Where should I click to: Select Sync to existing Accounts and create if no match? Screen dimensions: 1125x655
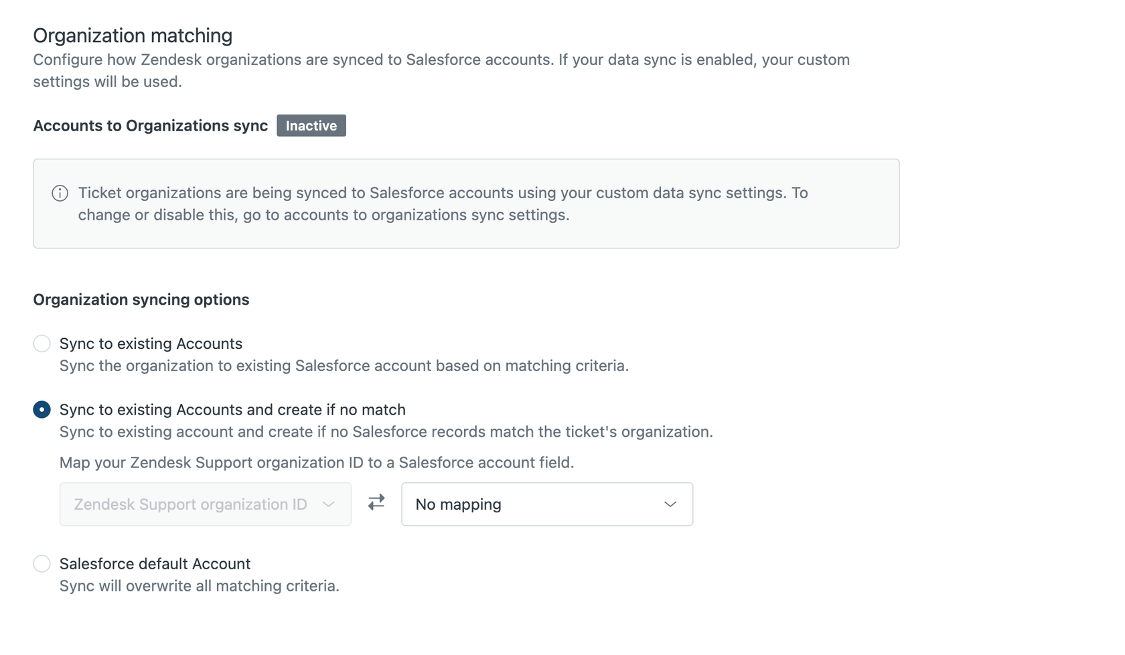42,409
